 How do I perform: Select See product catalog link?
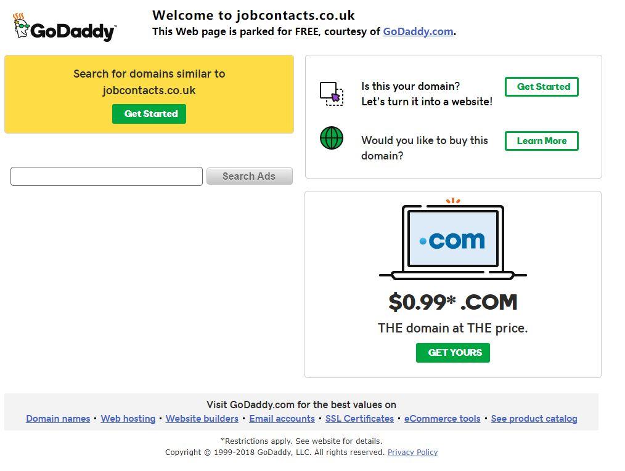click(x=534, y=419)
